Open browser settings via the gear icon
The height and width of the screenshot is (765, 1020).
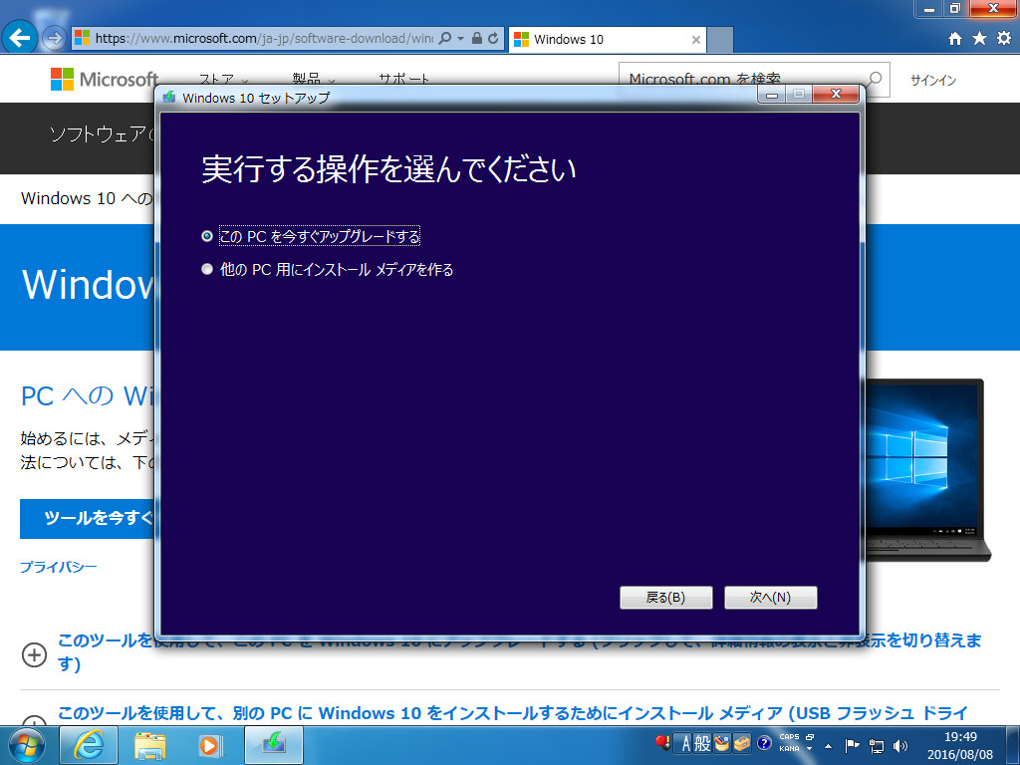[x=1004, y=37]
